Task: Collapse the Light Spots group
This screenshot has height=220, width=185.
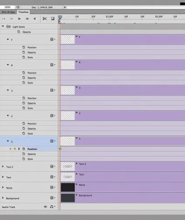Action: [x=3, y=26]
